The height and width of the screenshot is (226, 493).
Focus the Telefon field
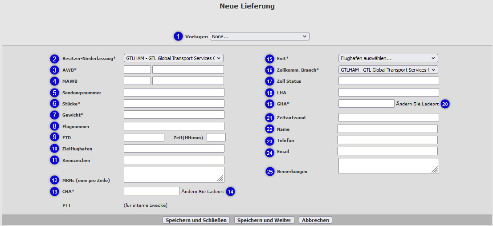tap(387, 140)
